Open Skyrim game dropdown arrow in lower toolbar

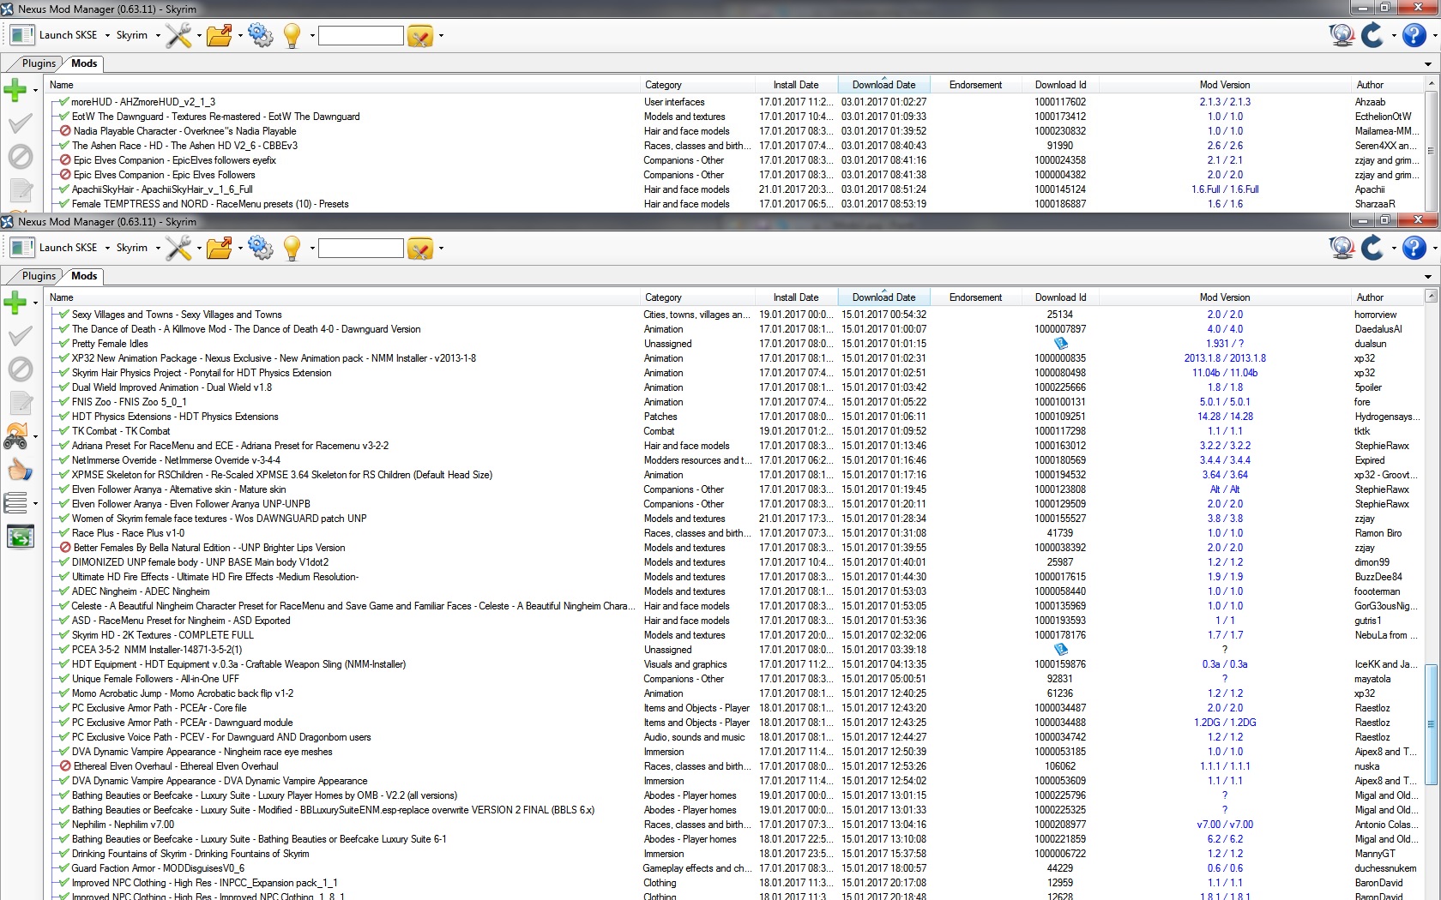click(x=158, y=249)
